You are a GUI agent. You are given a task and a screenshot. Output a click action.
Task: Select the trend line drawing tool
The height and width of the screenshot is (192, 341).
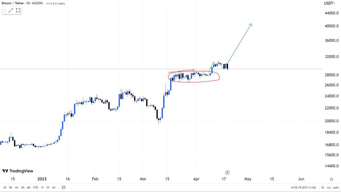(11, 11)
